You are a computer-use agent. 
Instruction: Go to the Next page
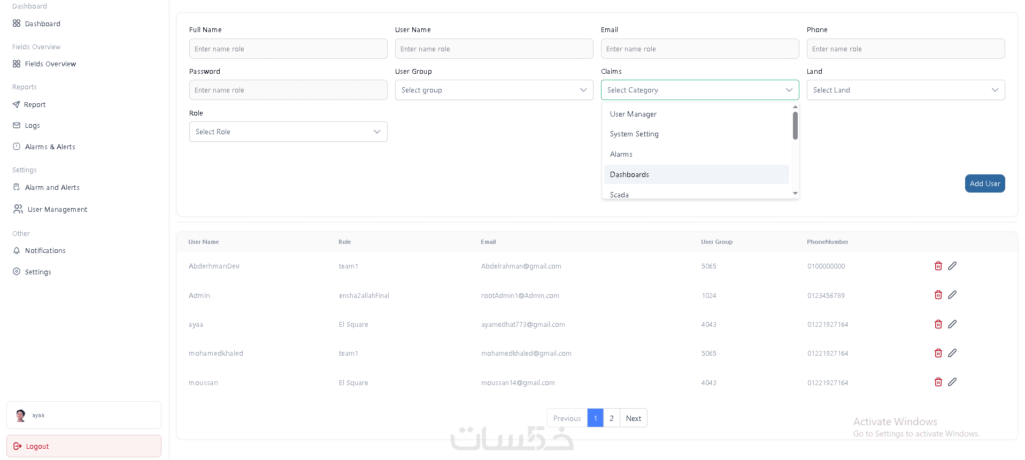pyautogui.click(x=634, y=418)
